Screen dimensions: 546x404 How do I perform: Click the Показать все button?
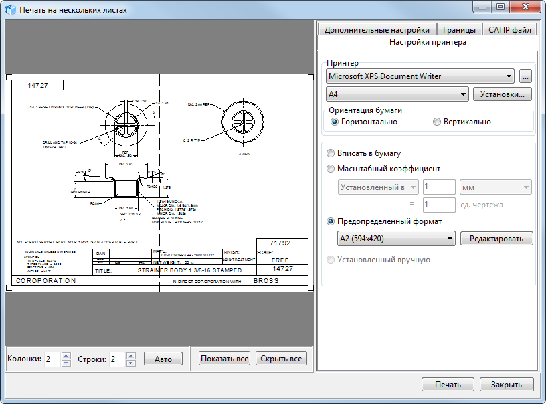[x=224, y=359]
